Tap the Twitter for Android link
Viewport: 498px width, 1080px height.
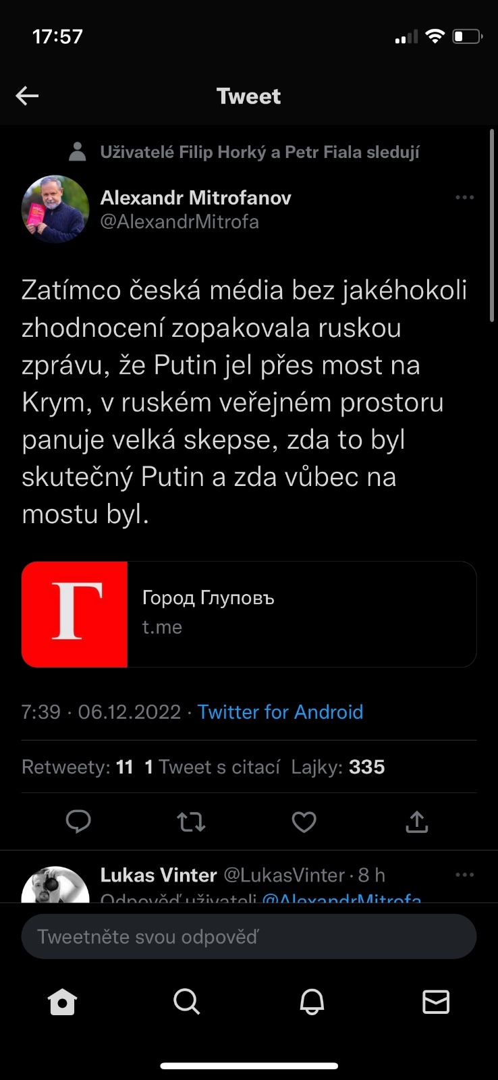click(280, 712)
